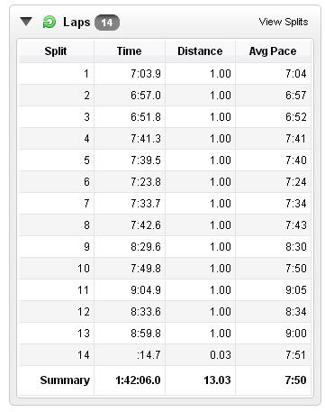Click the 13.03 total distance value

217,380
